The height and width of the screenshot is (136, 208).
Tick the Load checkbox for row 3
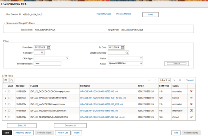(x=9, y=104)
